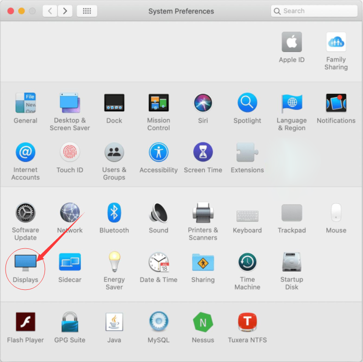Open Flash Player preferences
The width and height of the screenshot is (363, 362).
(x=25, y=322)
